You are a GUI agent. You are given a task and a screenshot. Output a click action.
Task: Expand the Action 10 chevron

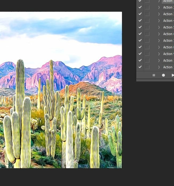coord(159,60)
